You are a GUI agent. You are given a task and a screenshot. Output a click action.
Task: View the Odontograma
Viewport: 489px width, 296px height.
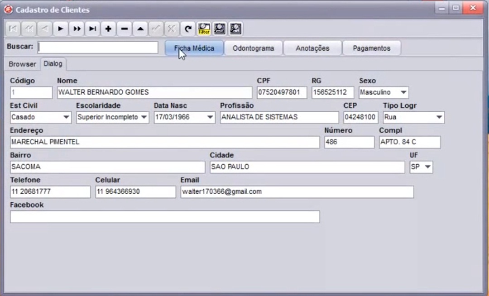pyautogui.click(x=253, y=48)
